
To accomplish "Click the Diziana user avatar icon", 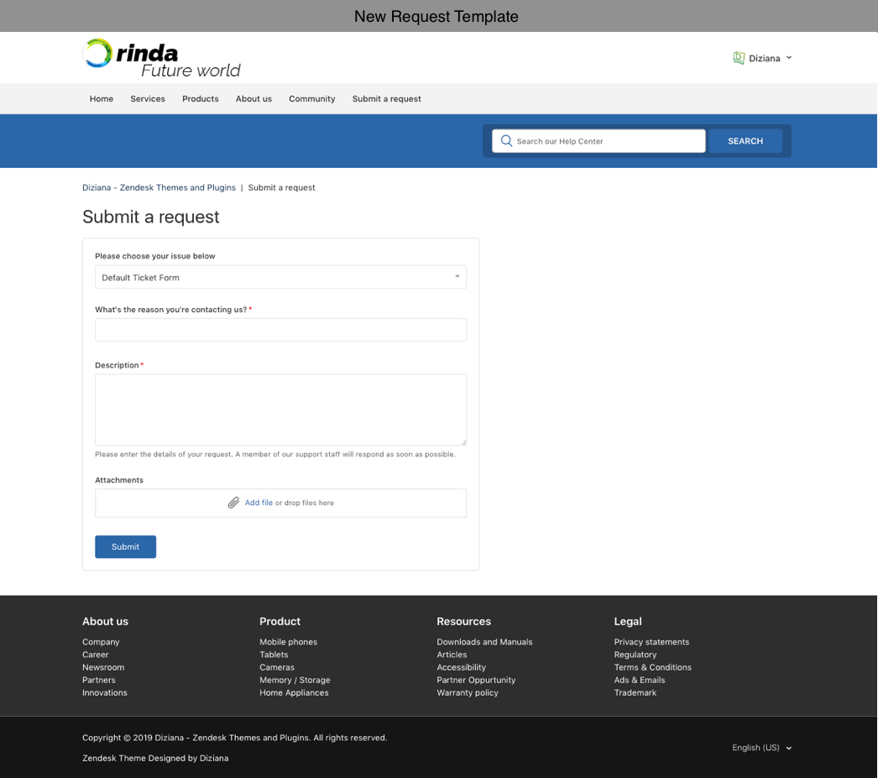I will (739, 58).
